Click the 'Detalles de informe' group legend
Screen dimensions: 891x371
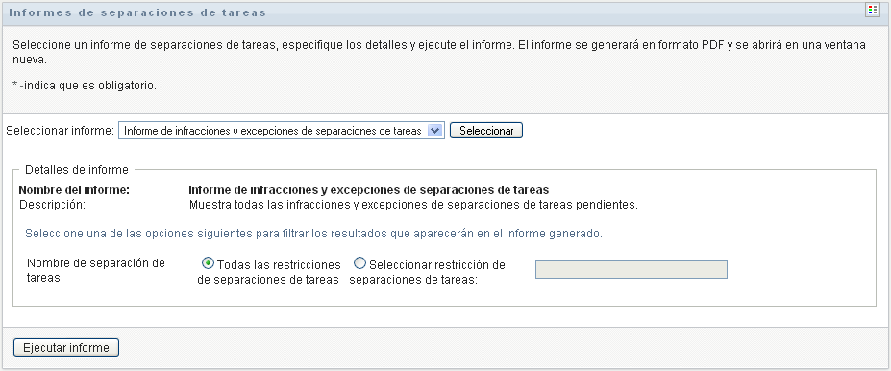coord(77,170)
